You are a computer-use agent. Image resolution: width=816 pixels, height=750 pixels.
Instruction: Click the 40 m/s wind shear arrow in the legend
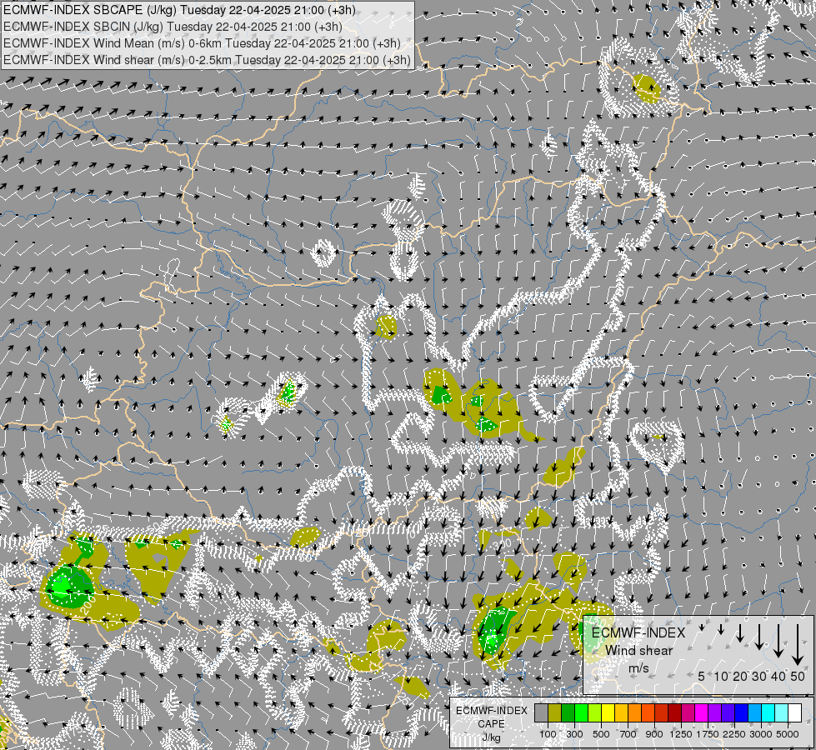pos(778,641)
